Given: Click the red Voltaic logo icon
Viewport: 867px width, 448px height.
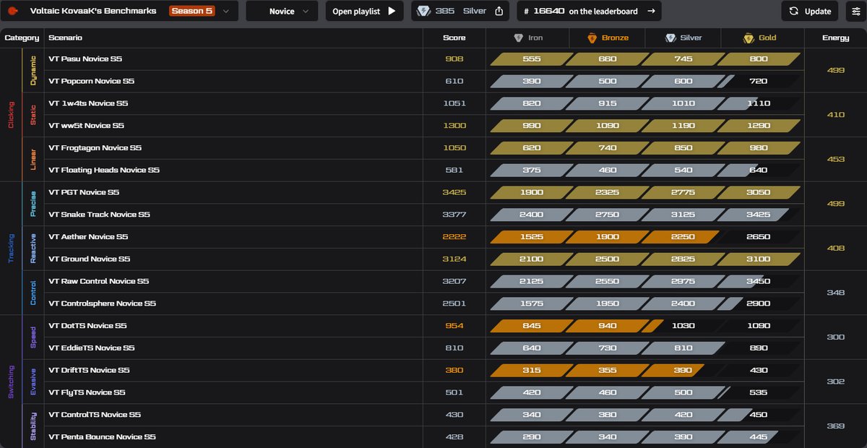Looking at the screenshot, I should (12, 11).
